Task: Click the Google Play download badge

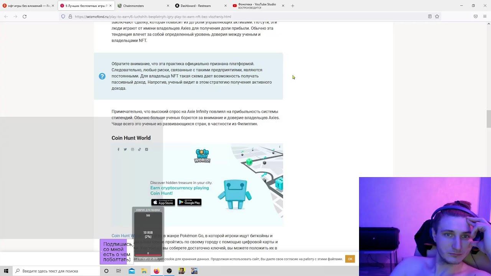Action: (189, 202)
